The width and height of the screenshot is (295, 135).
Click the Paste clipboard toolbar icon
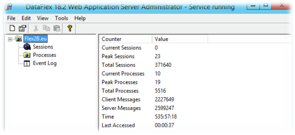pyautogui.click(x=57, y=29)
